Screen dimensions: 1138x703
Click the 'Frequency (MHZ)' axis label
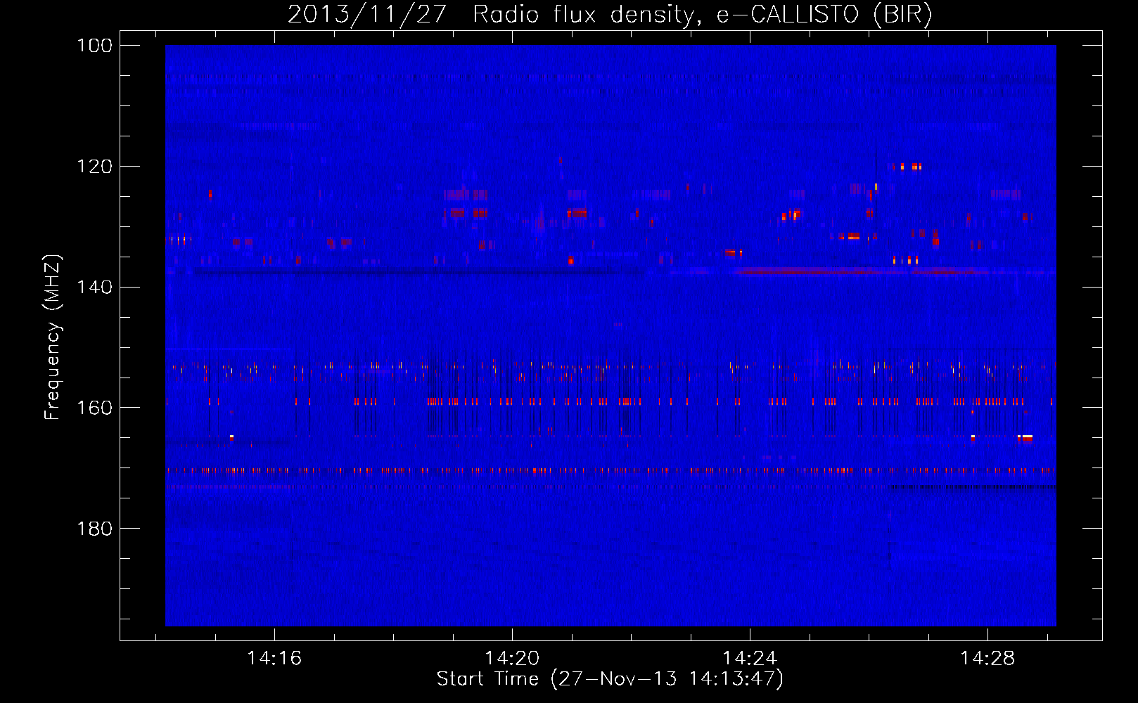53,337
